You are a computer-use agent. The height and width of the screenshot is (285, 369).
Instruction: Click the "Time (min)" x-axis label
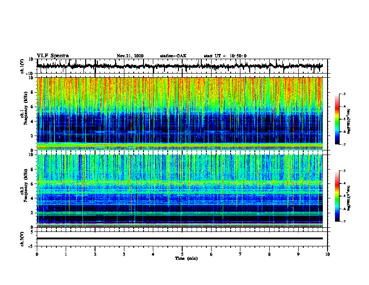(186, 258)
